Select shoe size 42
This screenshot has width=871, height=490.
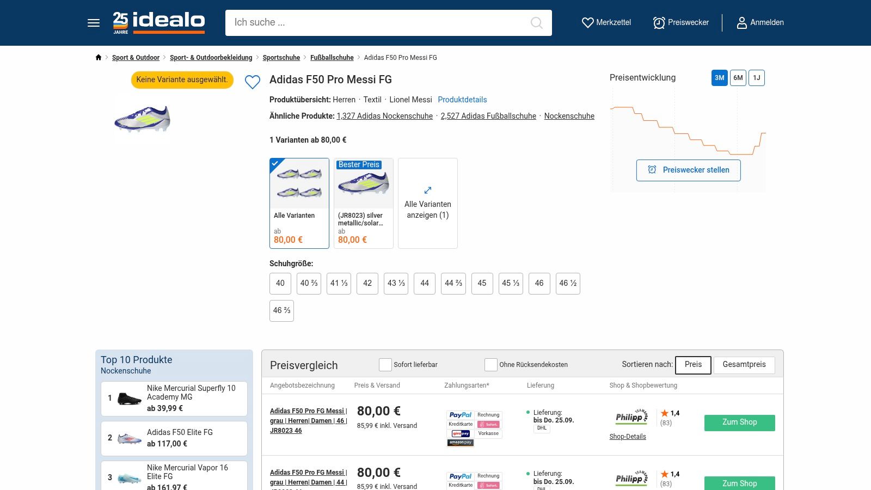click(x=367, y=284)
